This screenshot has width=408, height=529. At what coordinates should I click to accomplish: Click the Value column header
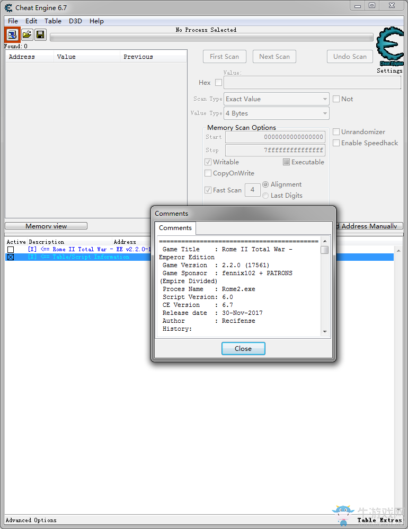coord(87,57)
